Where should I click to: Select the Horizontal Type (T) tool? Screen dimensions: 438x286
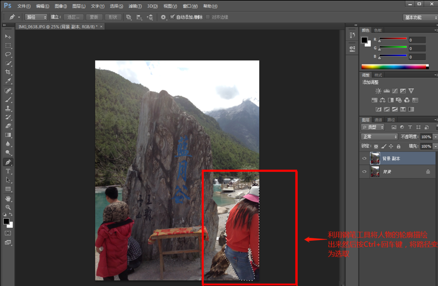(8, 171)
